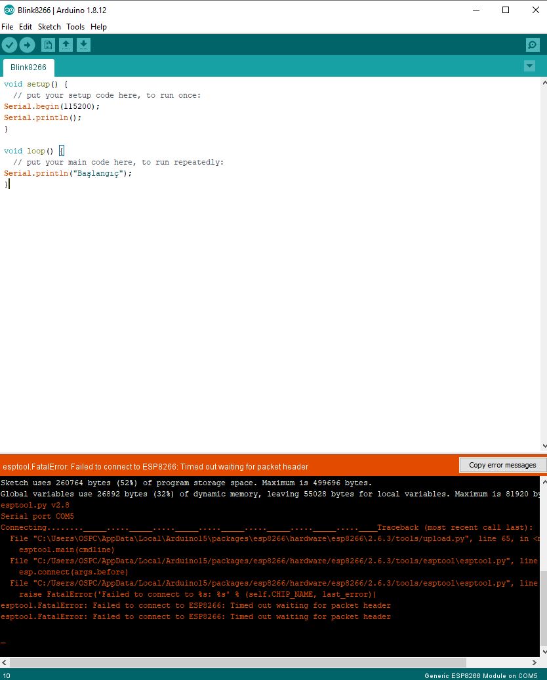Screen dimensions: 547x680
Task: Click the editor scrollbar up arrow
Action: click(x=544, y=83)
